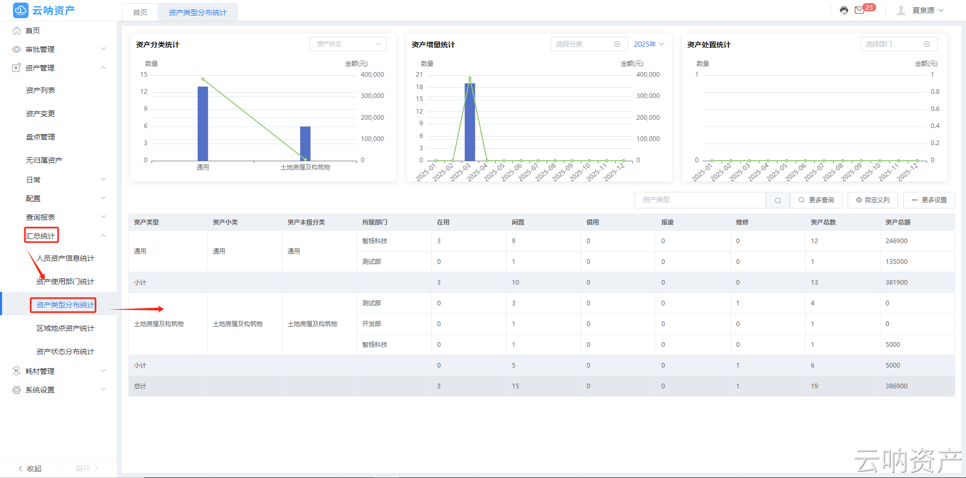Open the 2025年 year selector

click(649, 44)
